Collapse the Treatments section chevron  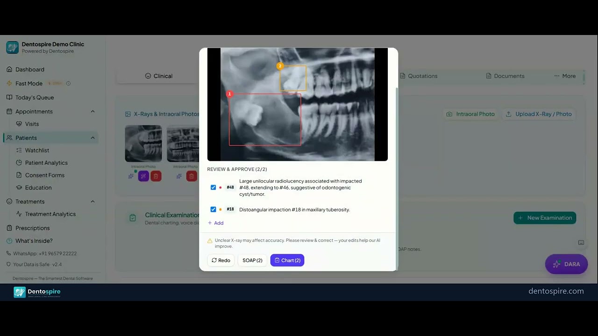tap(93, 202)
